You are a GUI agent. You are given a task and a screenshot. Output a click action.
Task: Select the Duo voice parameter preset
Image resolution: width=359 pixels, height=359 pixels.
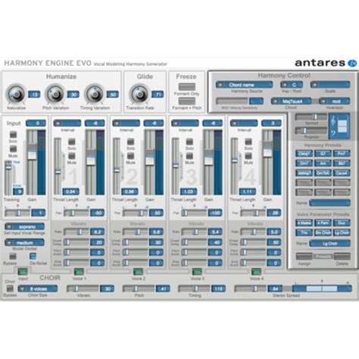[342, 223]
